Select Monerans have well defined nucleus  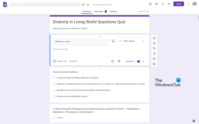click(54, 96)
